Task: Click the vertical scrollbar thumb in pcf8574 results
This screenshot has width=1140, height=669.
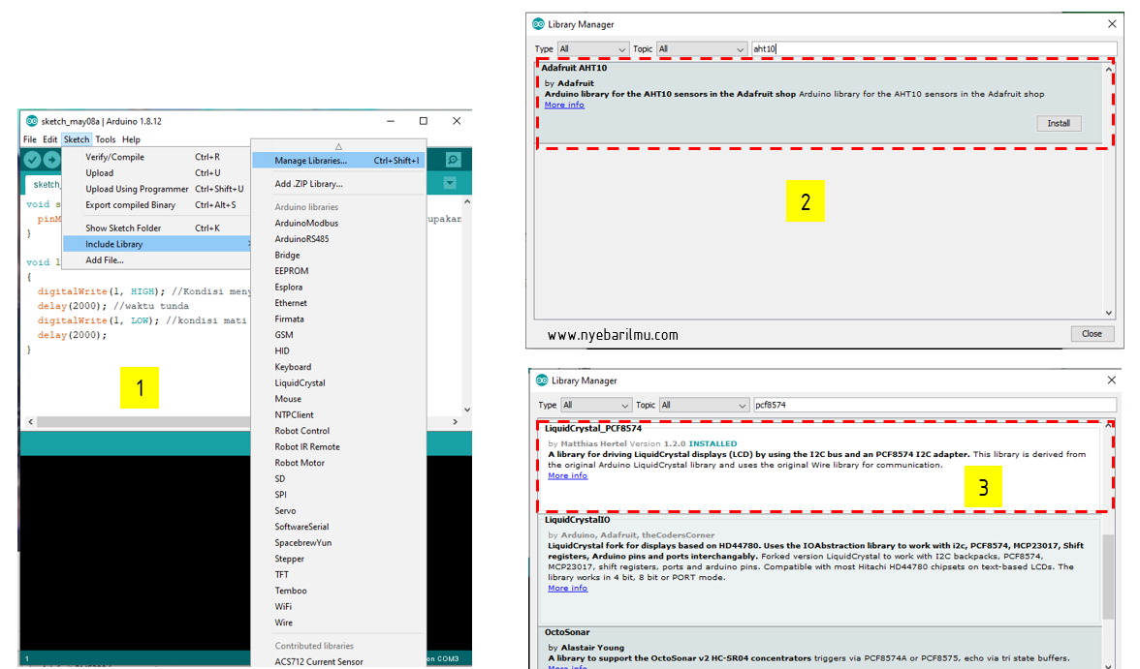Action: pyautogui.click(x=1109, y=577)
